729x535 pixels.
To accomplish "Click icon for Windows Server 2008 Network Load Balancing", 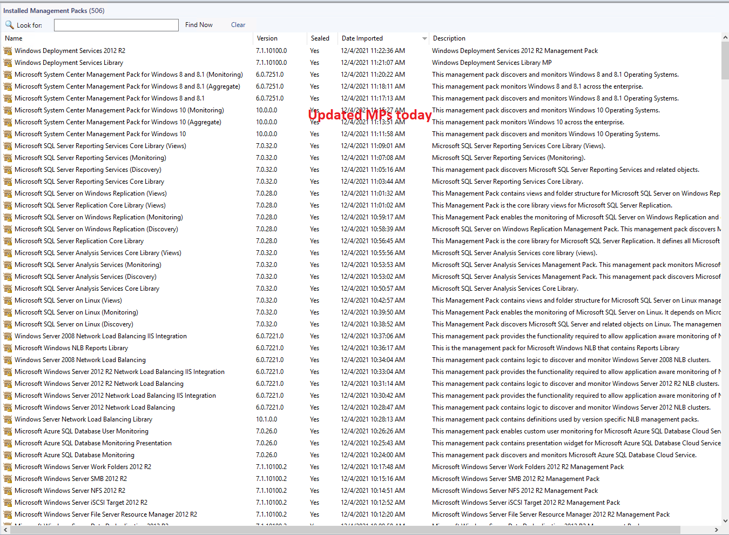I will (8, 360).
